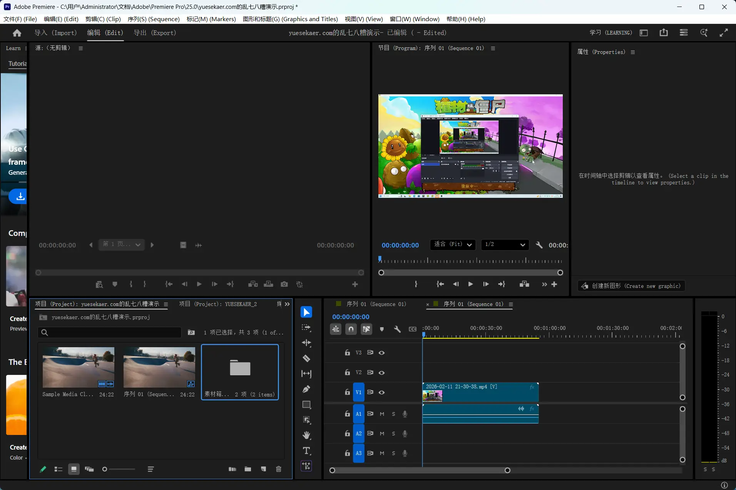
Task: Toggle V2 track output eye
Action: pyautogui.click(x=381, y=373)
